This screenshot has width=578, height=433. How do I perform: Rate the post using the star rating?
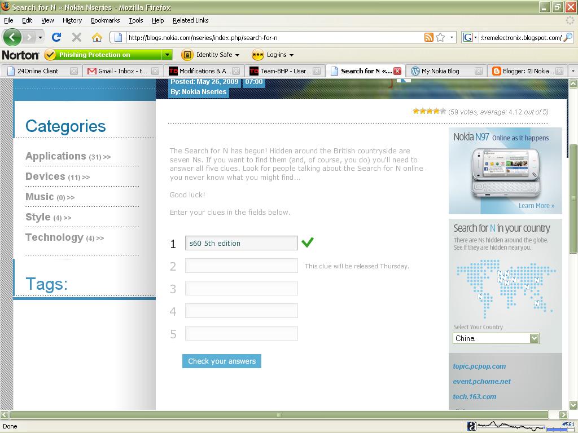429,111
